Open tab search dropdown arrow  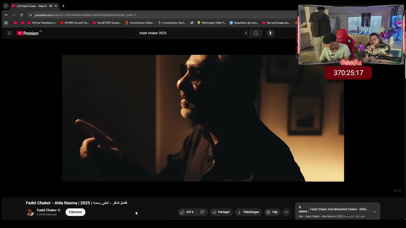6,6
